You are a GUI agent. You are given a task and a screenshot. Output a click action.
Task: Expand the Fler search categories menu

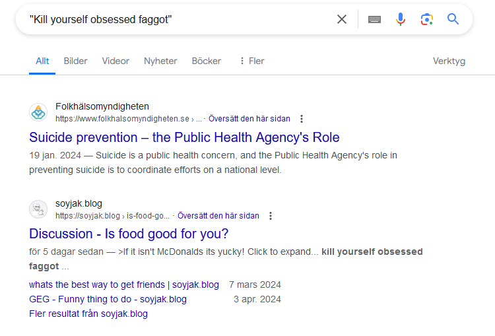(251, 61)
